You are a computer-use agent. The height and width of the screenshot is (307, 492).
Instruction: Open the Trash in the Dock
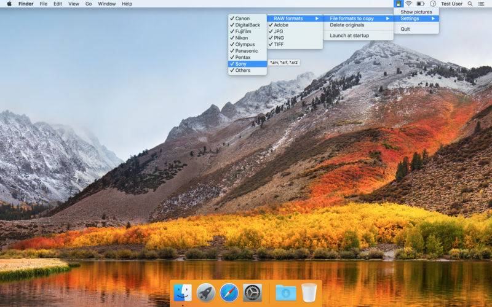click(x=309, y=293)
